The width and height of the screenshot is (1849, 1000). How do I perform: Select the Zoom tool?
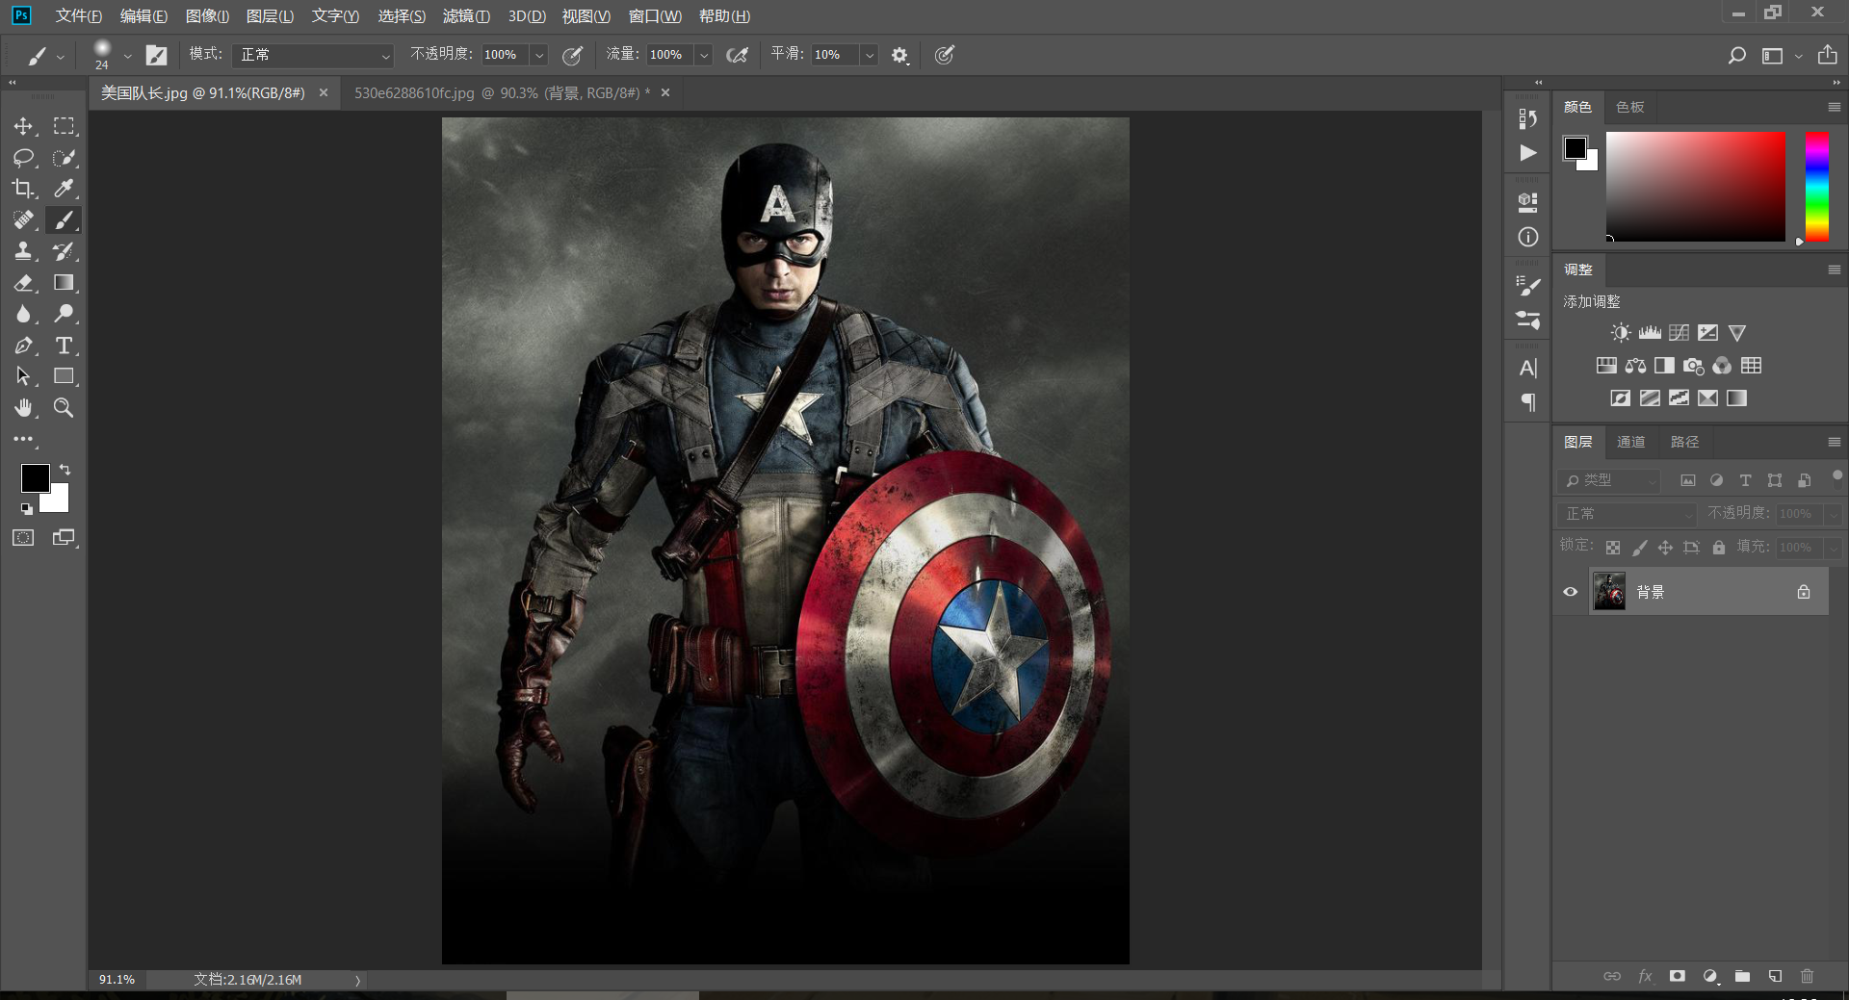64,408
